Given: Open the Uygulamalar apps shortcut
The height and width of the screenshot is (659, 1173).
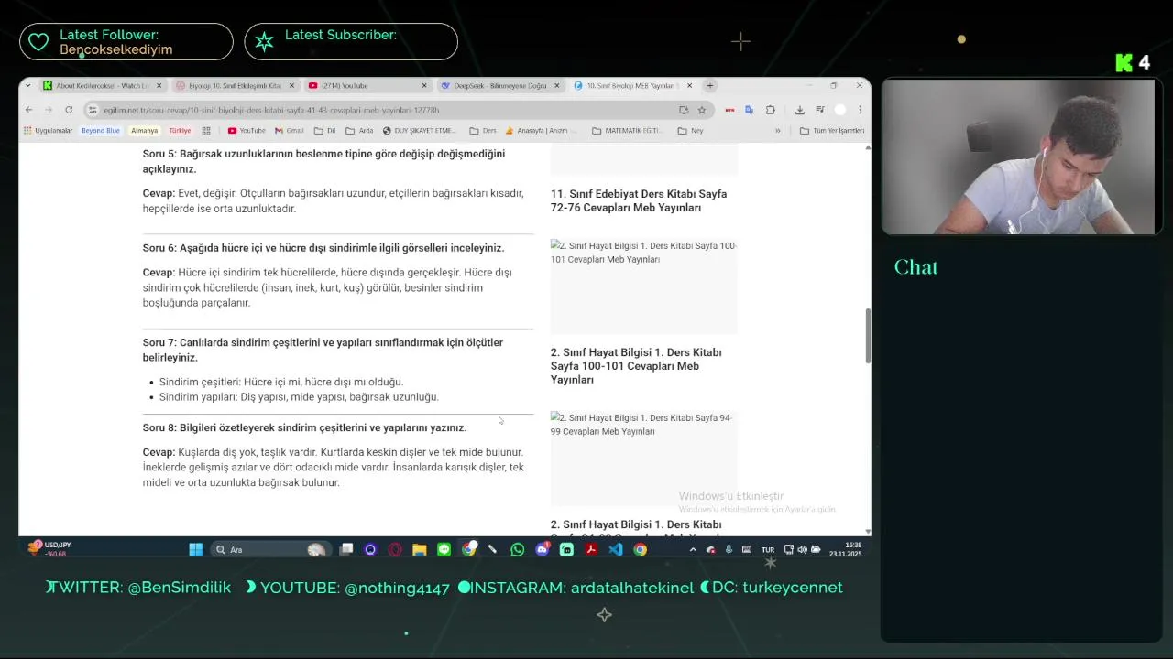Looking at the screenshot, I should 48,131.
